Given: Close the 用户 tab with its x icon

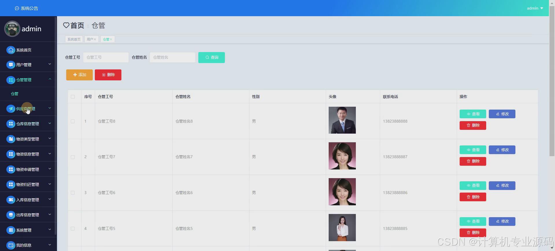Looking at the screenshot, I should pyautogui.click(x=95, y=39).
